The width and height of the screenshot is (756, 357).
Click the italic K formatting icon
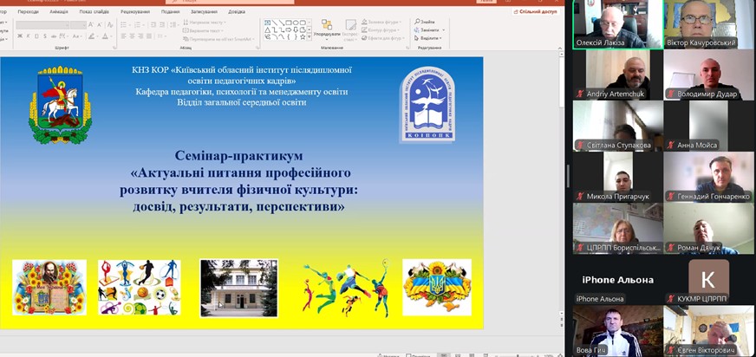coord(27,36)
